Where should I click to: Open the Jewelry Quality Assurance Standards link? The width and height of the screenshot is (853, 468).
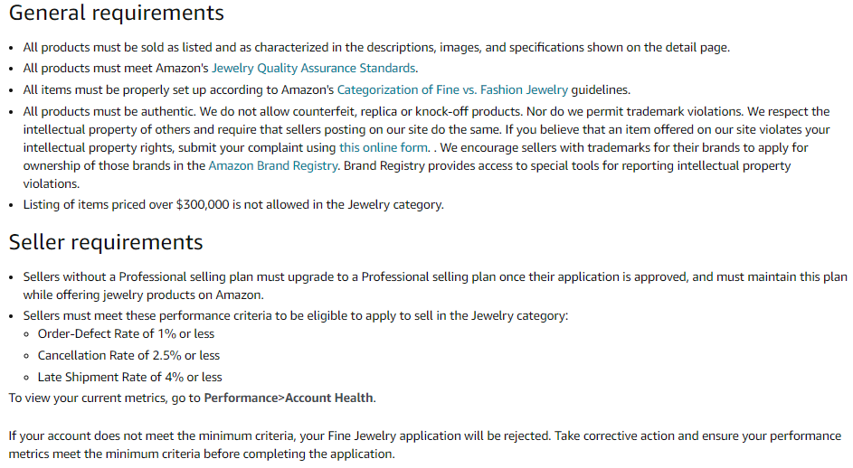click(x=313, y=69)
